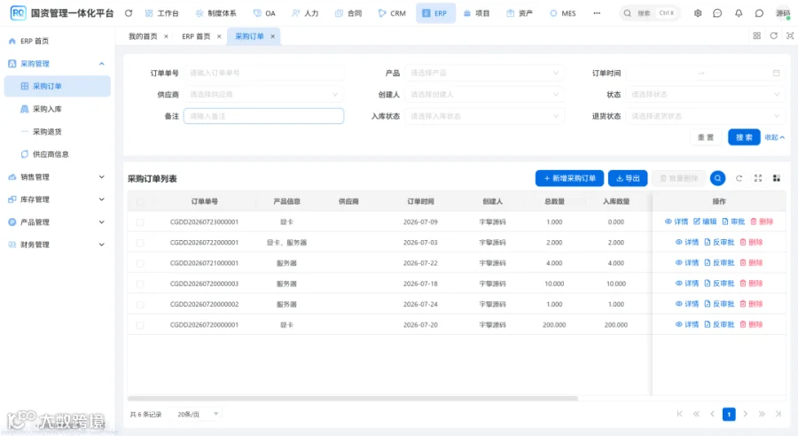
Task: Open order time calendar icon
Action: pyautogui.click(x=776, y=73)
